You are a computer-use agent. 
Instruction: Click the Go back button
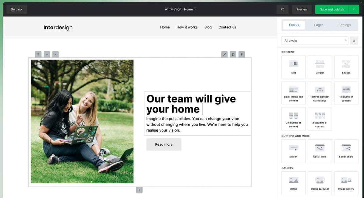tap(17, 9)
